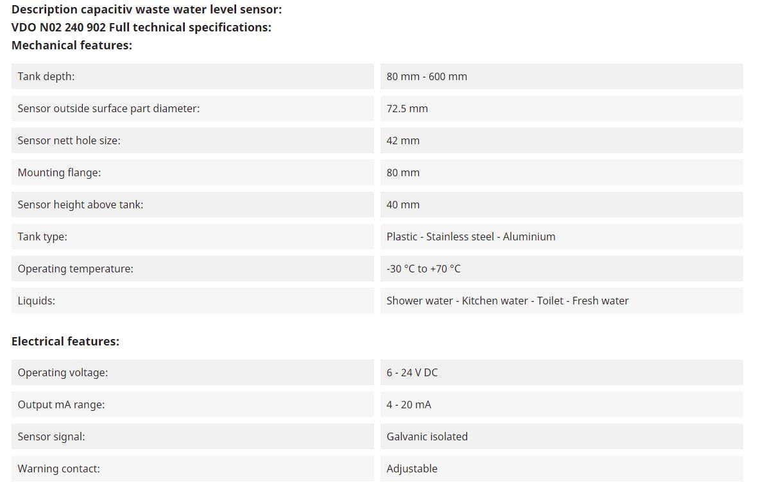Click the 'Liquids:' row label
Screen dimensions: 761x498
pyautogui.click(x=36, y=301)
